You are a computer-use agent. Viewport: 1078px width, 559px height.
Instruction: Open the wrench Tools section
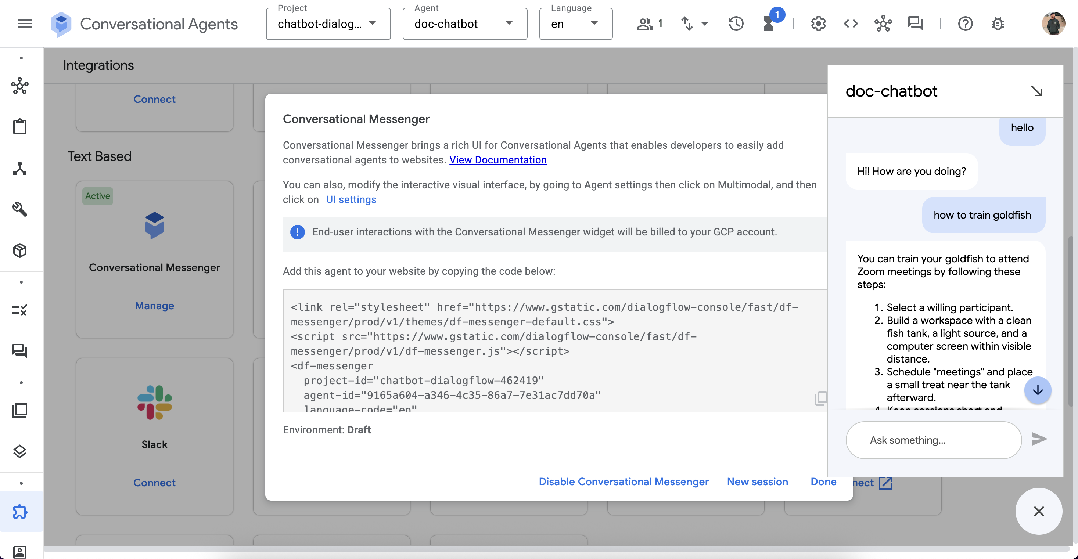point(20,210)
